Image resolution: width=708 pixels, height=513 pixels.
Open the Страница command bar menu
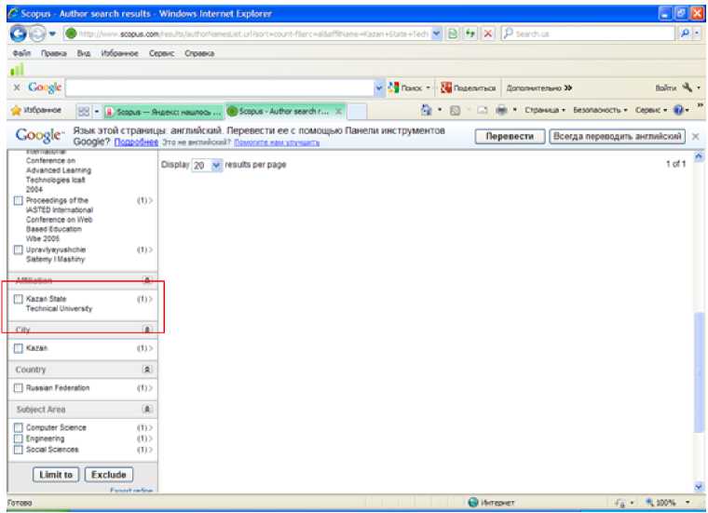pyautogui.click(x=545, y=110)
